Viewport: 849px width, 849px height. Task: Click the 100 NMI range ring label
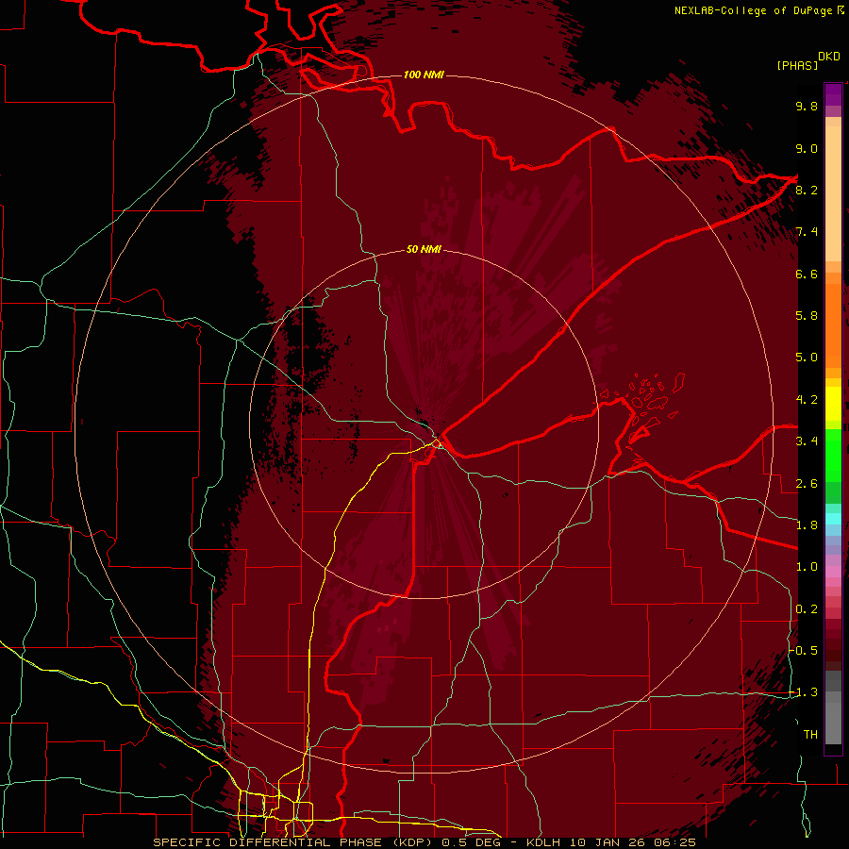[424, 75]
